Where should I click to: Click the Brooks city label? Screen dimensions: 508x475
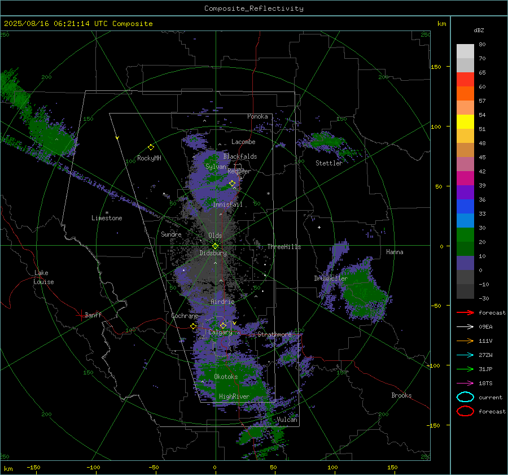click(401, 395)
